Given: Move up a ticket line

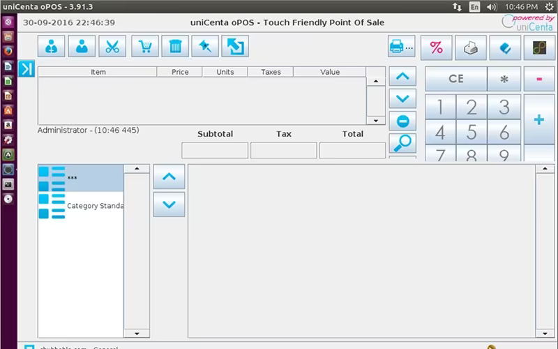Looking at the screenshot, I should [x=402, y=76].
